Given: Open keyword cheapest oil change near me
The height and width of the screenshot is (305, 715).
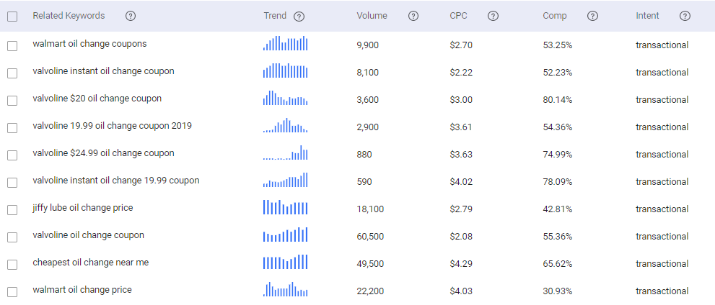Looking at the screenshot, I should [x=91, y=263].
